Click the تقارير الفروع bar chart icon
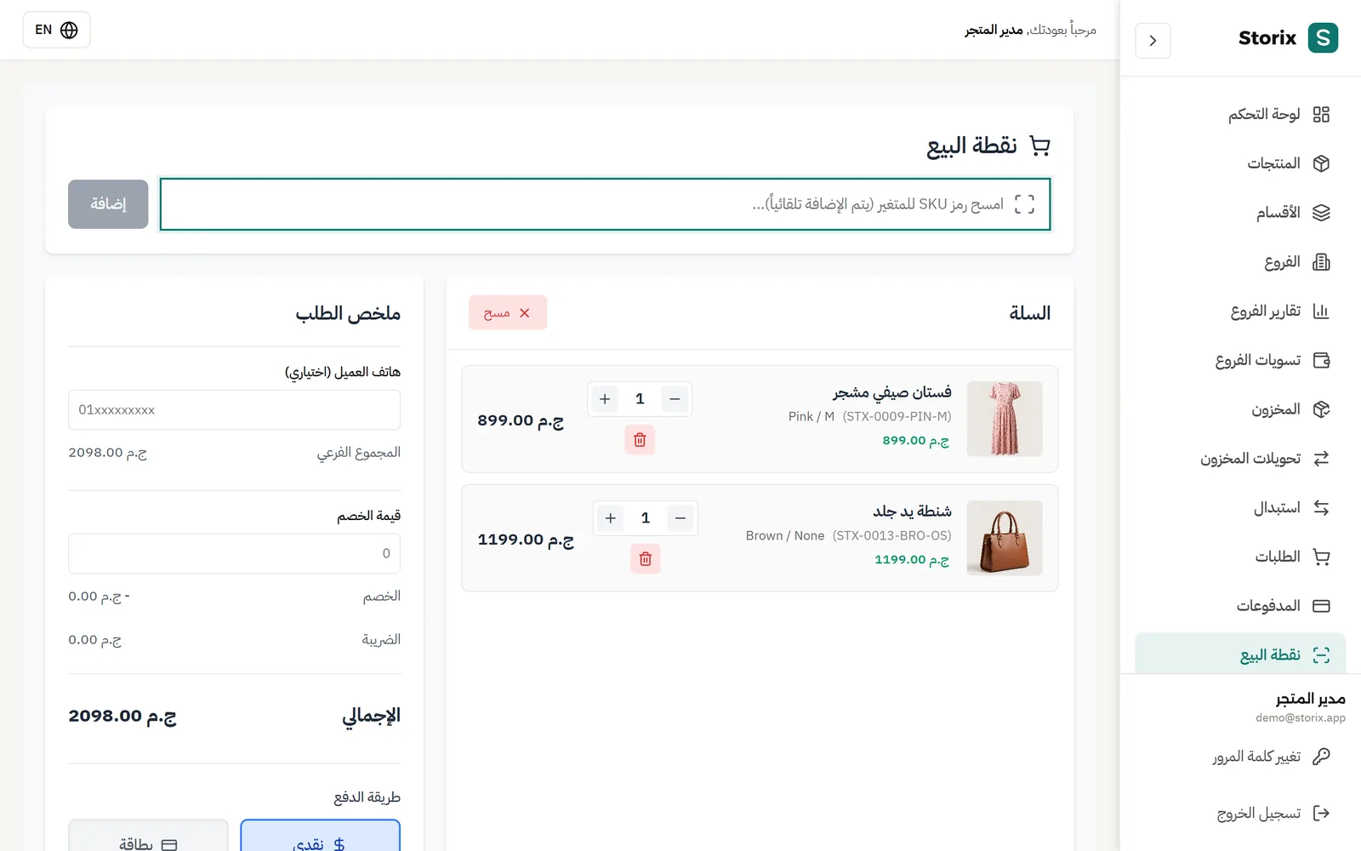 tap(1321, 311)
